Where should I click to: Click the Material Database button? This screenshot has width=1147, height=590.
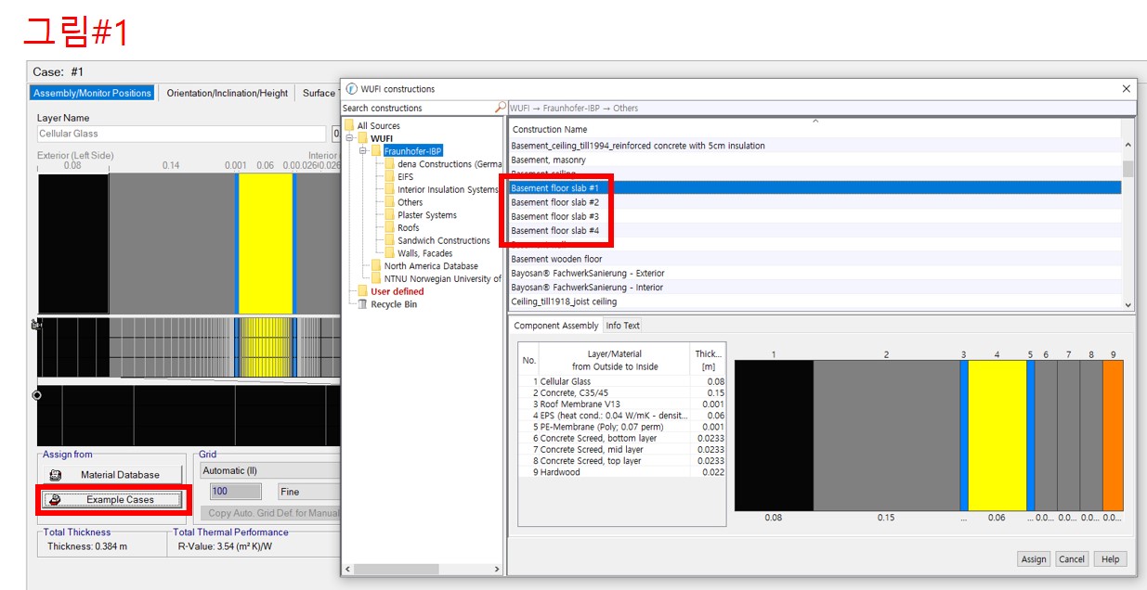click(111, 475)
